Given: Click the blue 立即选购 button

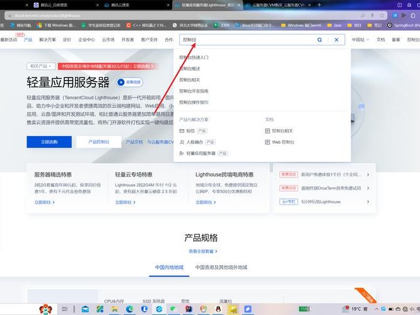Looking at the screenshot, I should (x=49, y=142).
